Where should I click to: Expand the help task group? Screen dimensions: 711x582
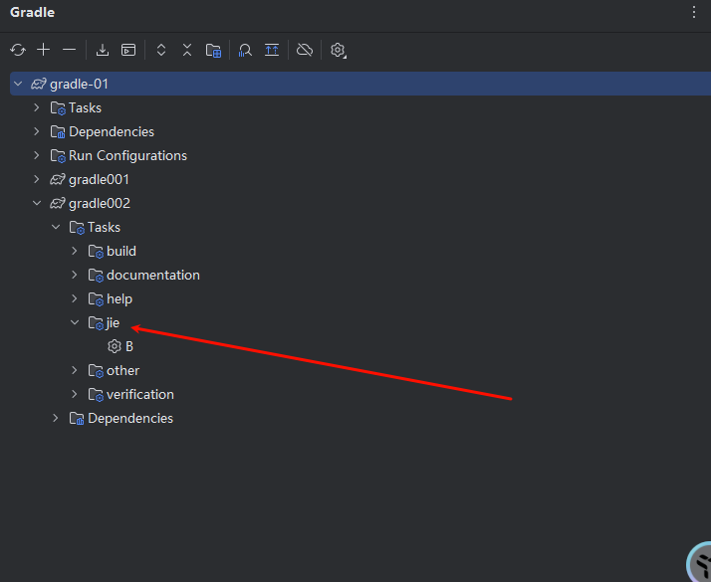[75, 298]
